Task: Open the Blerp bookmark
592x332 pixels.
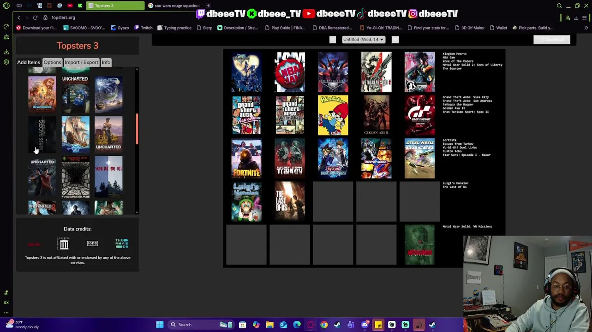Action: pos(204,28)
